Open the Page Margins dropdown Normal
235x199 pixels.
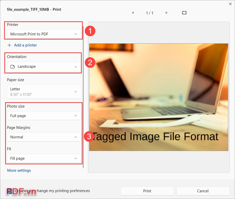(44, 137)
